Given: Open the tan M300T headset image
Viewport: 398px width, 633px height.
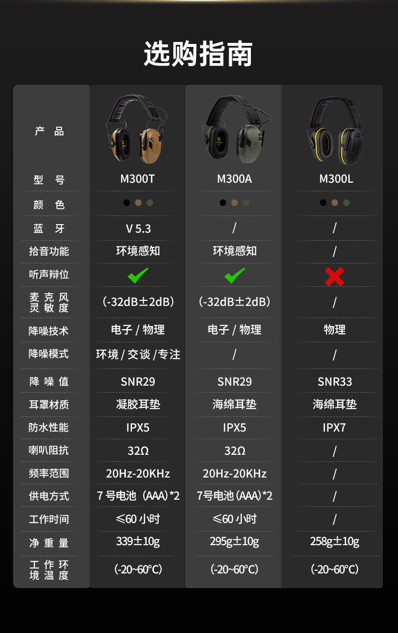Looking at the screenshot, I should (x=137, y=129).
